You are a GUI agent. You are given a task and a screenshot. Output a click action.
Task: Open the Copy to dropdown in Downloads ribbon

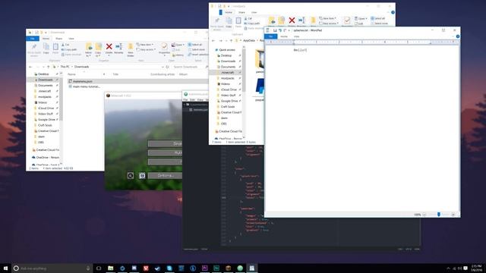tap(98, 50)
